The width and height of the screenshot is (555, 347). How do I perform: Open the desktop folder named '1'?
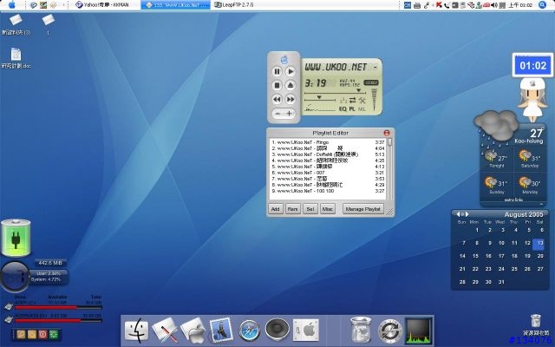pyautogui.click(x=49, y=23)
